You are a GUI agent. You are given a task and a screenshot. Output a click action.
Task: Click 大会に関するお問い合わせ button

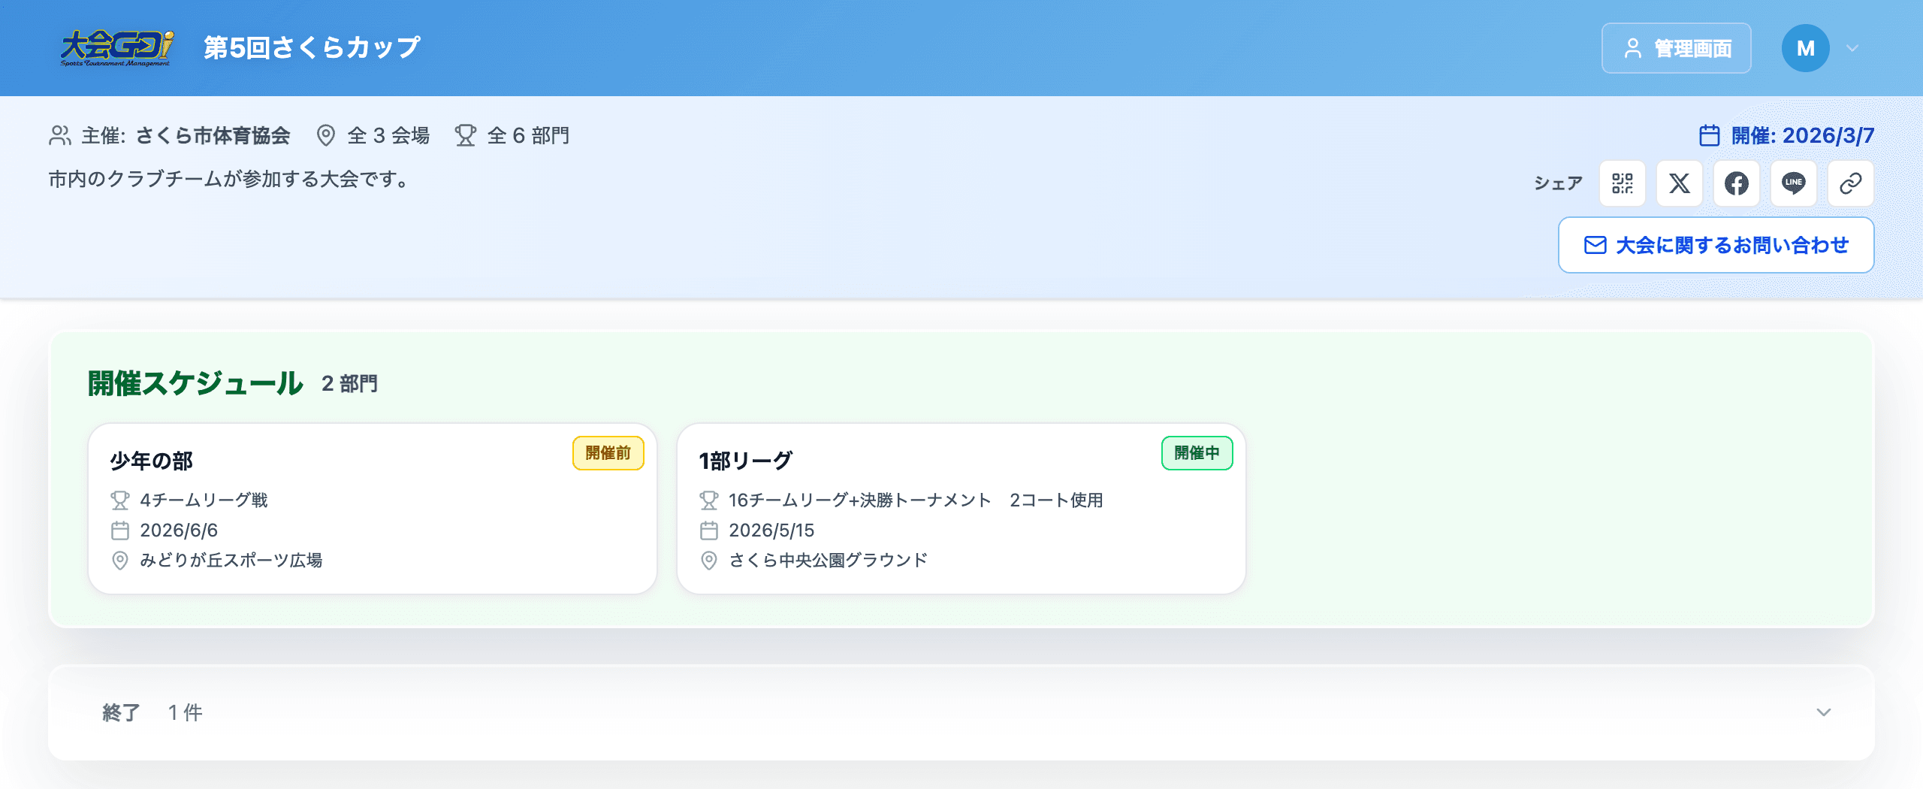(x=1716, y=245)
